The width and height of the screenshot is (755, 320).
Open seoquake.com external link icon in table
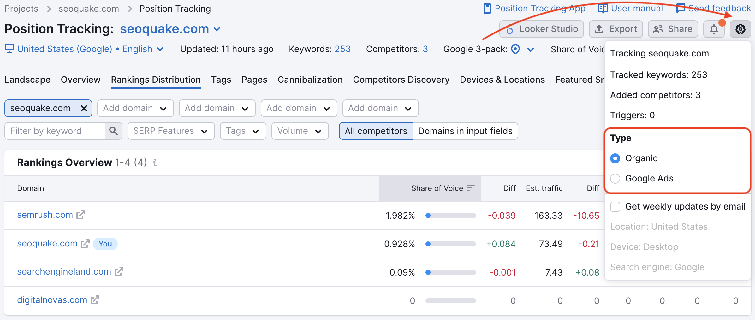tap(85, 244)
